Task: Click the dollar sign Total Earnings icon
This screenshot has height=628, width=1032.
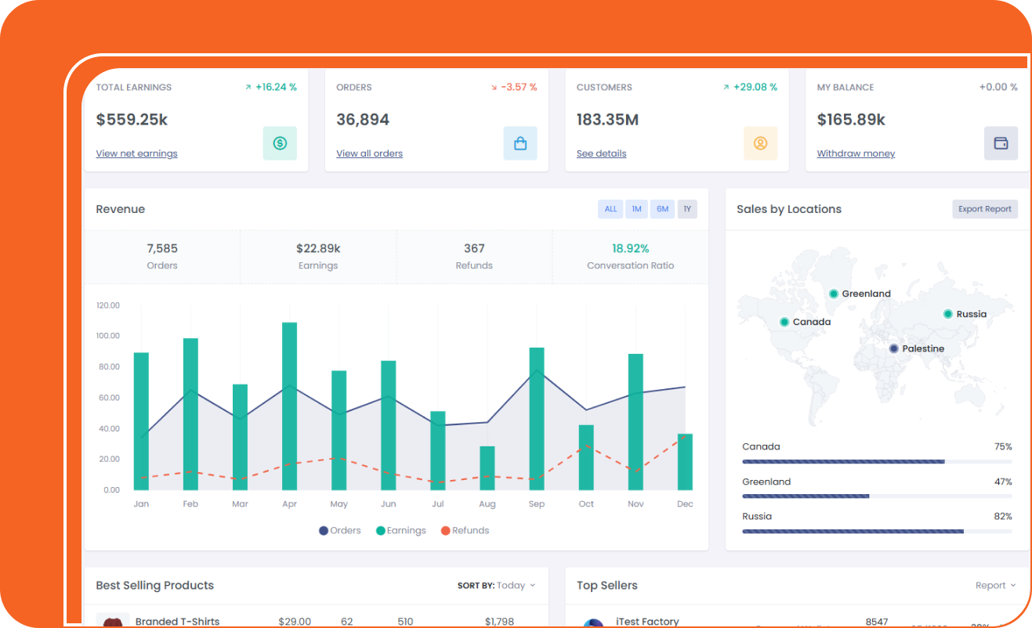Action: point(280,143)
